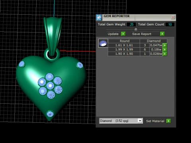Click the quantity '6' cell
Image resolution: width=191 pixels, height=143 pixels.
click(145, 50)
